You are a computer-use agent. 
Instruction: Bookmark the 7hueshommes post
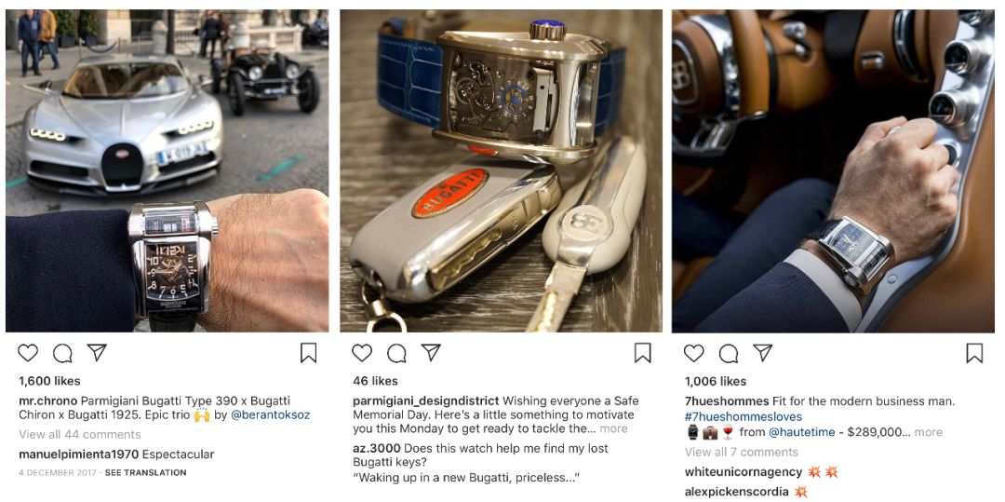point(974,353)
